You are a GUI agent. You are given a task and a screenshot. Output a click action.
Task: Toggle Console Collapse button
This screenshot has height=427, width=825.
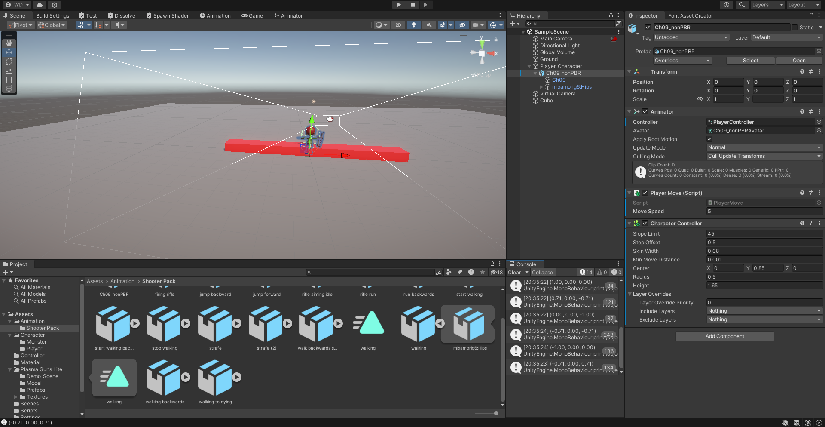[x=542, y=272]
